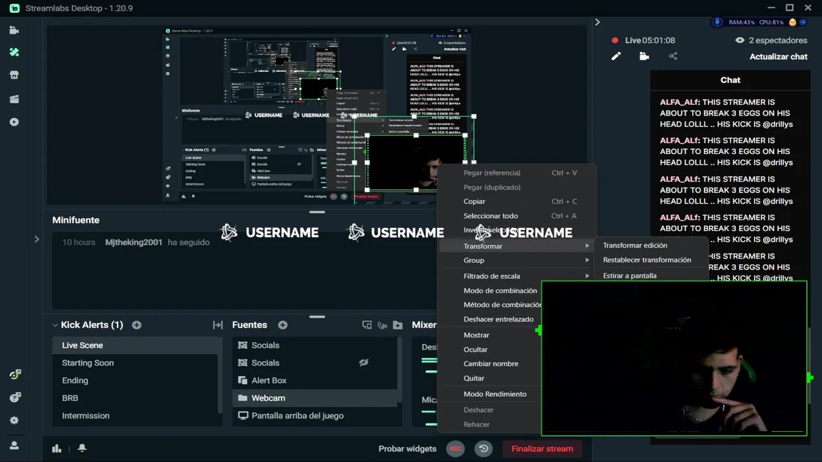Open the Editor camera icon in sidebar
The height and width of the screenshot is (462, 822).
point(14,30)
